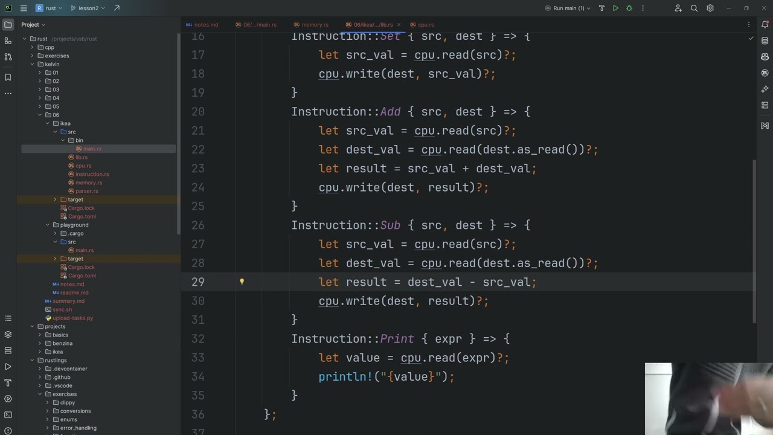The height and width of the screenshot is (435, 773).
Task: Open the Structure tool window icon
Action: coord(8,40)
